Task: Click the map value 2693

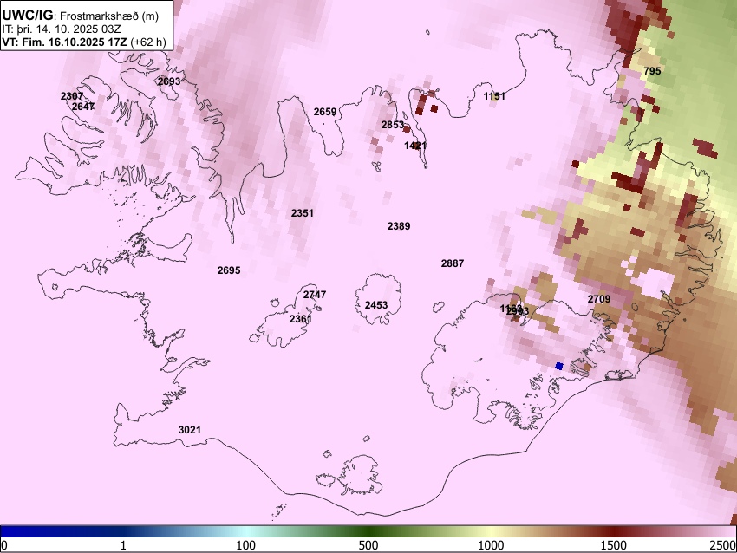Action: pyautogui.click(x=169, y=81)
